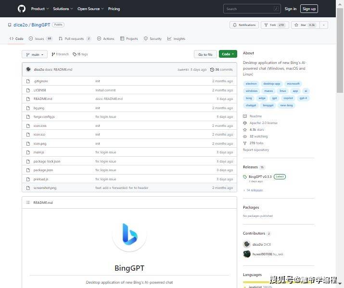Click the GitHub logo icon
This screenshot has width=344, height=288.
pyautogui.click(x=22, y=9)
